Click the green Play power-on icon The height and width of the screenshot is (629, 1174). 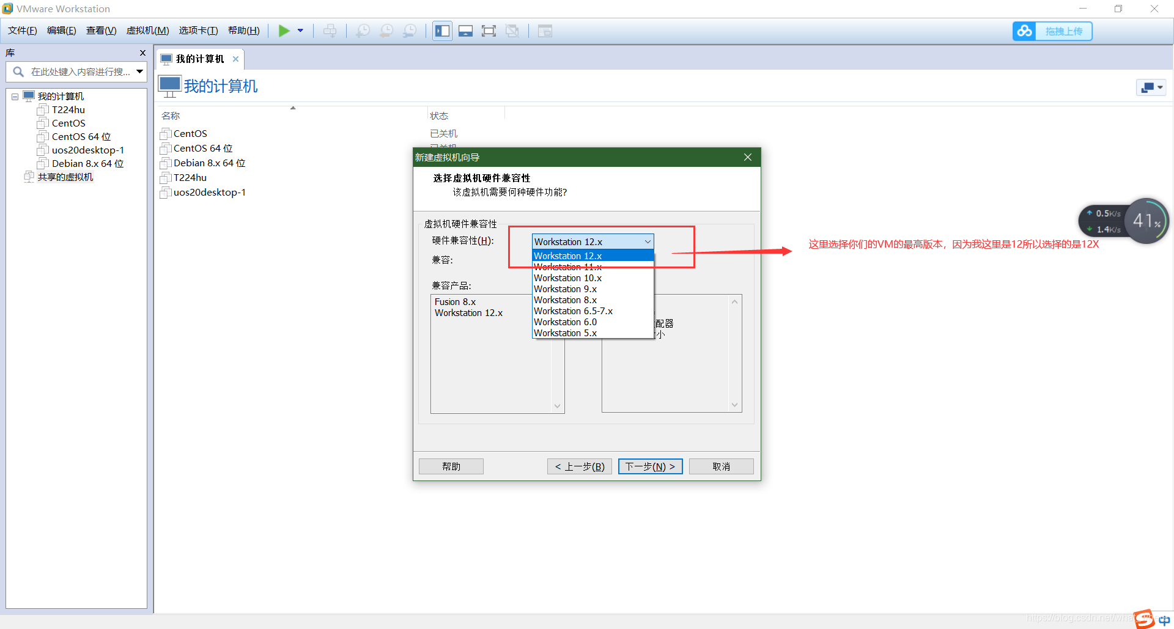[x=284, y=31]
